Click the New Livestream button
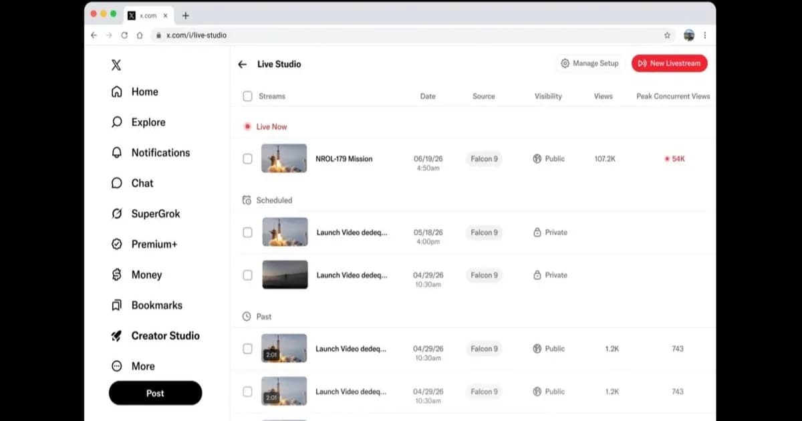The image size is (802, 421). [670, 63]
